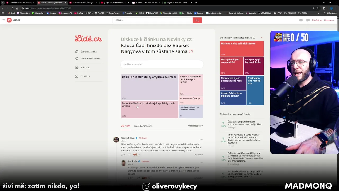This screenshot has width=339, height=191.
Task: Click the info icon next to Lidé.cz discussions
Action: (254, 38)
